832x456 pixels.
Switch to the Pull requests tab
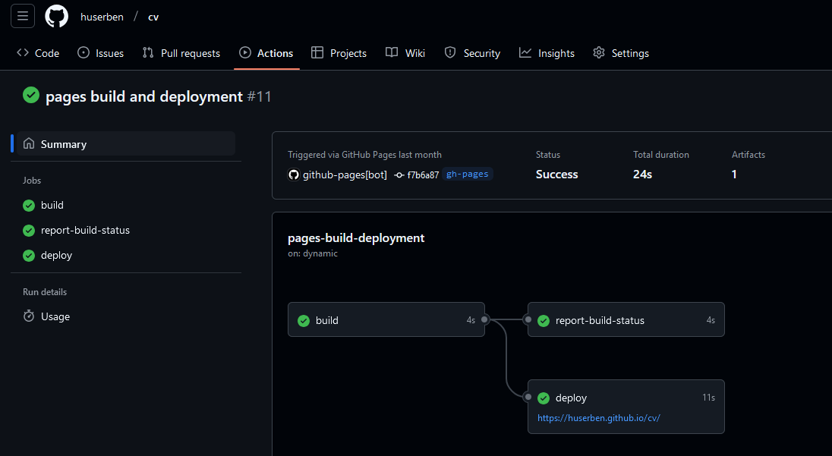tap(181, 53)
